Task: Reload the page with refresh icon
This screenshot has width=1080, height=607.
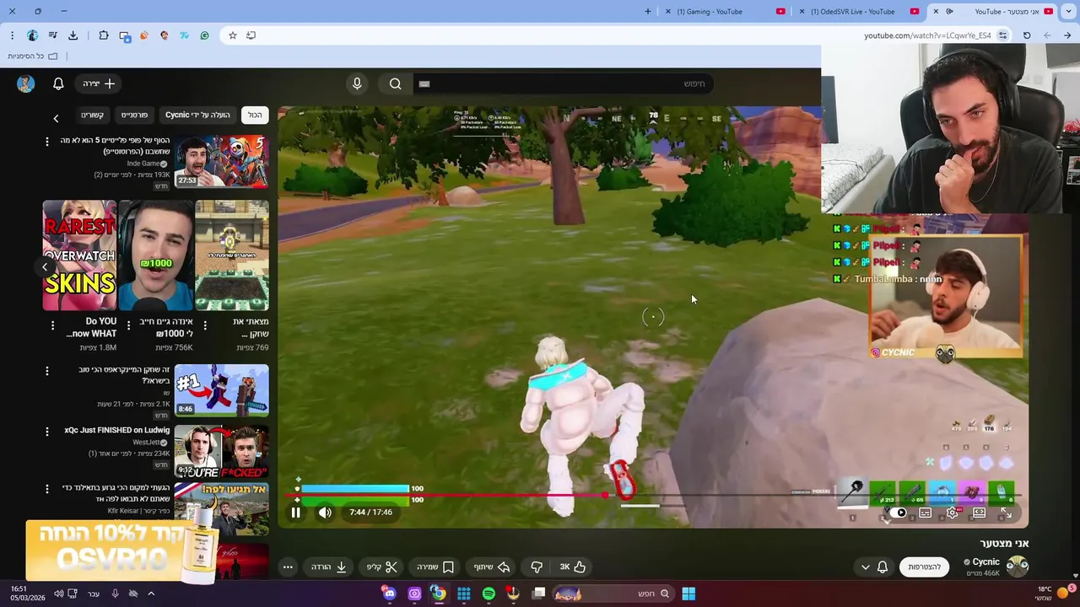Action: click(1027, 35)
